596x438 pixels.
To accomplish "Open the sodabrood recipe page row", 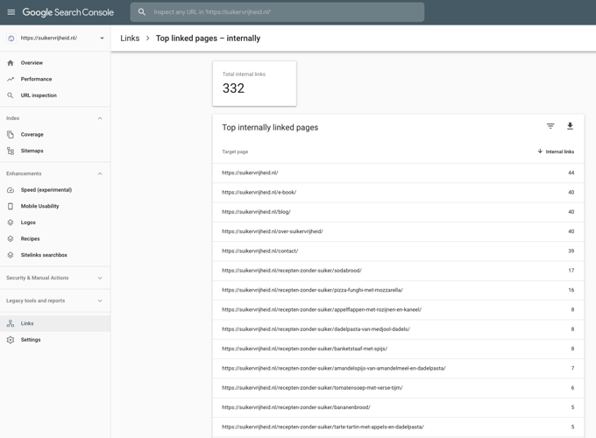I will (x=292, y=271).
